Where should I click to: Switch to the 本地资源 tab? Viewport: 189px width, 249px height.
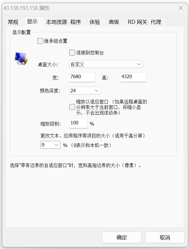coord(57,22)
